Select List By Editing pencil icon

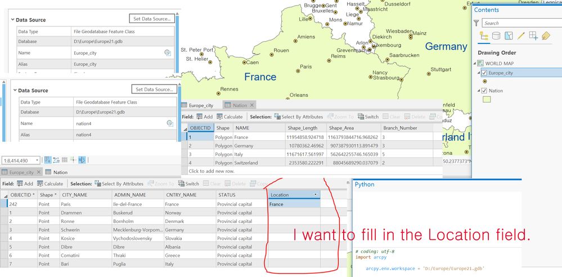click(x=521, y=36)
